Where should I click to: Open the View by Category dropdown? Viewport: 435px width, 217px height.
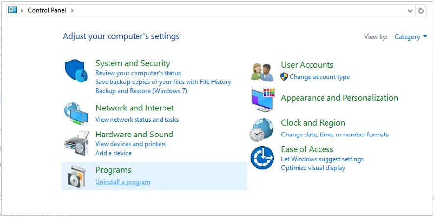click(410, 37)
